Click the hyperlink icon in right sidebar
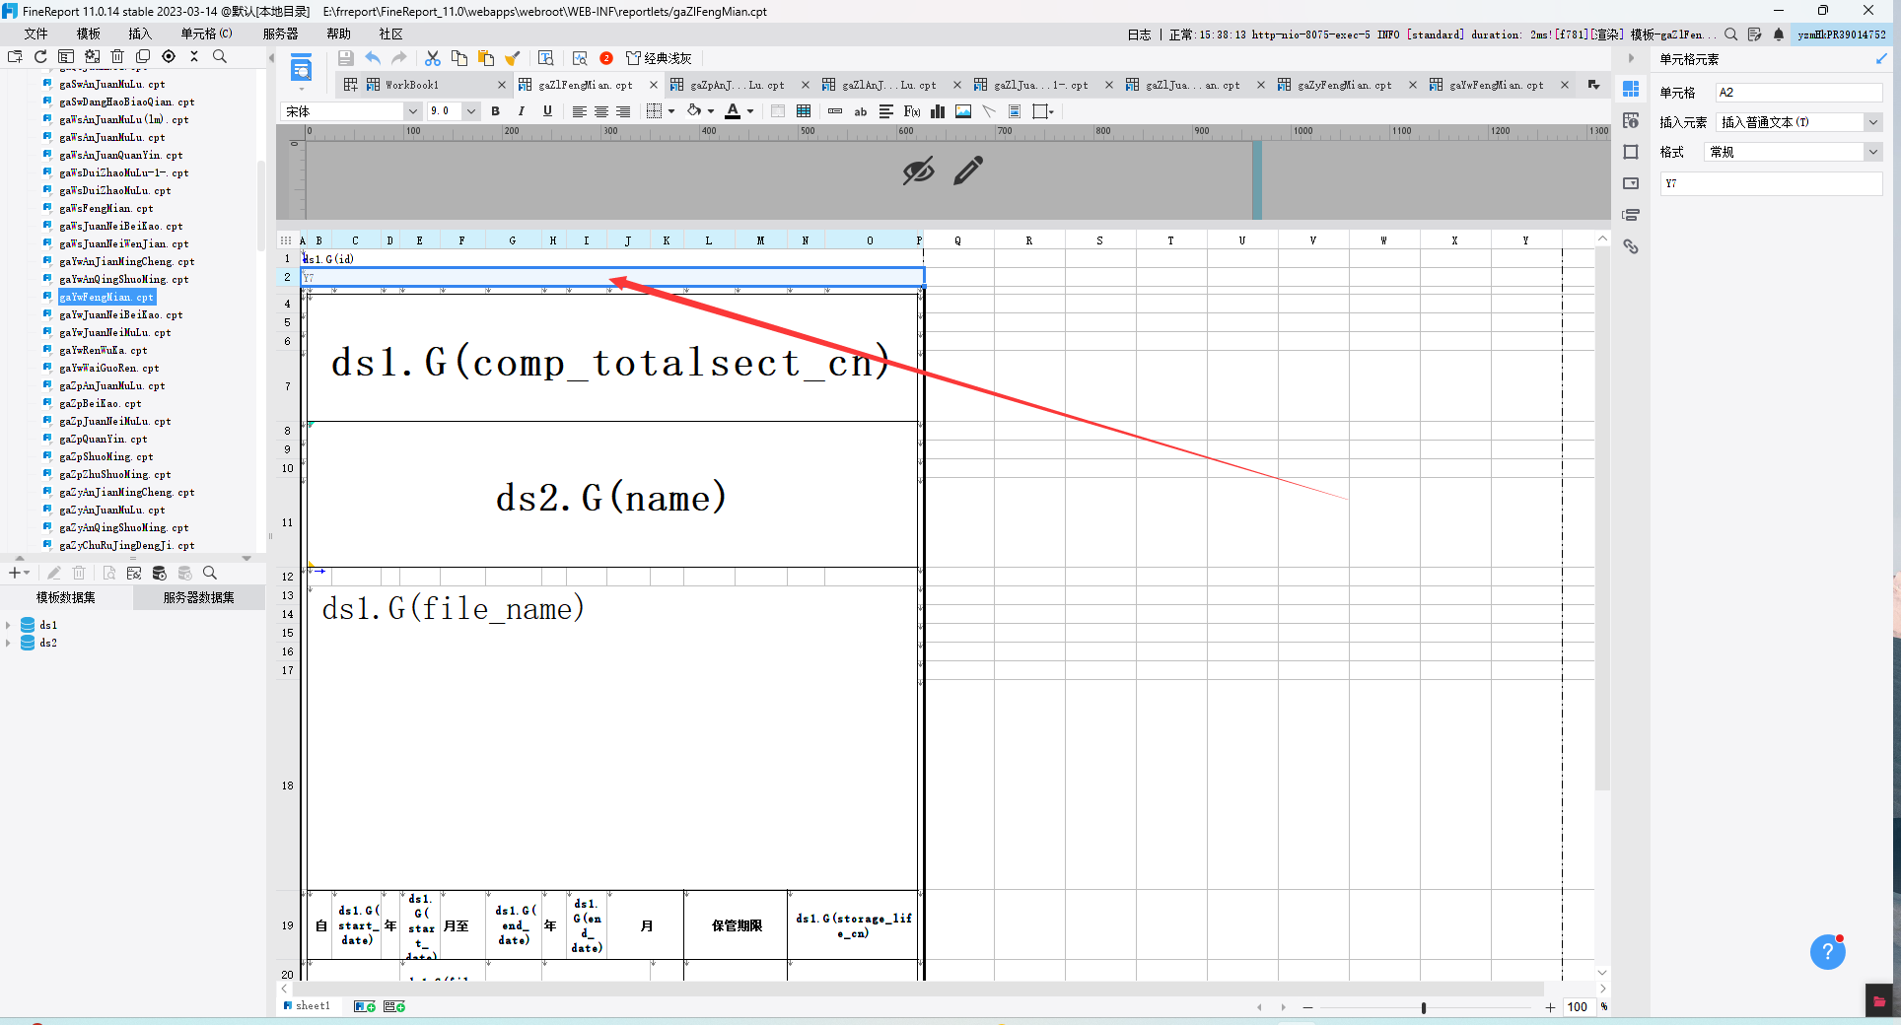The image size is (1901, 1025). click(x=1631, y=246)
